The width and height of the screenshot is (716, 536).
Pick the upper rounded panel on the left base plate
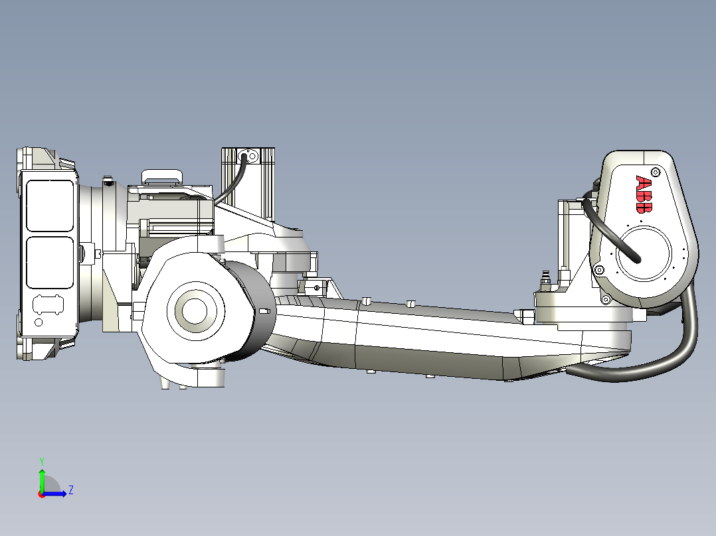click(50, 206)
